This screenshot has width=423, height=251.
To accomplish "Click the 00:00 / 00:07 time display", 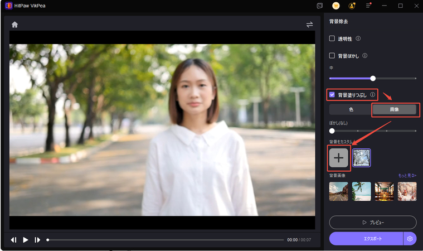I will click(x=299, y=240).
